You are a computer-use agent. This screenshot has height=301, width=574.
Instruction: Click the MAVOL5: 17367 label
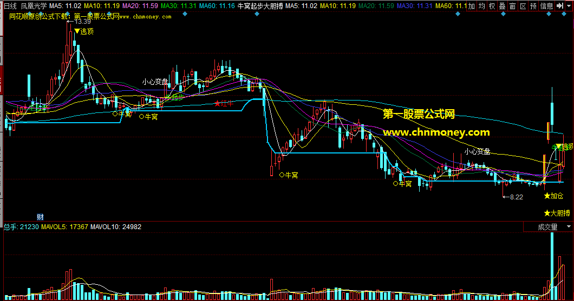coord(64,227)
